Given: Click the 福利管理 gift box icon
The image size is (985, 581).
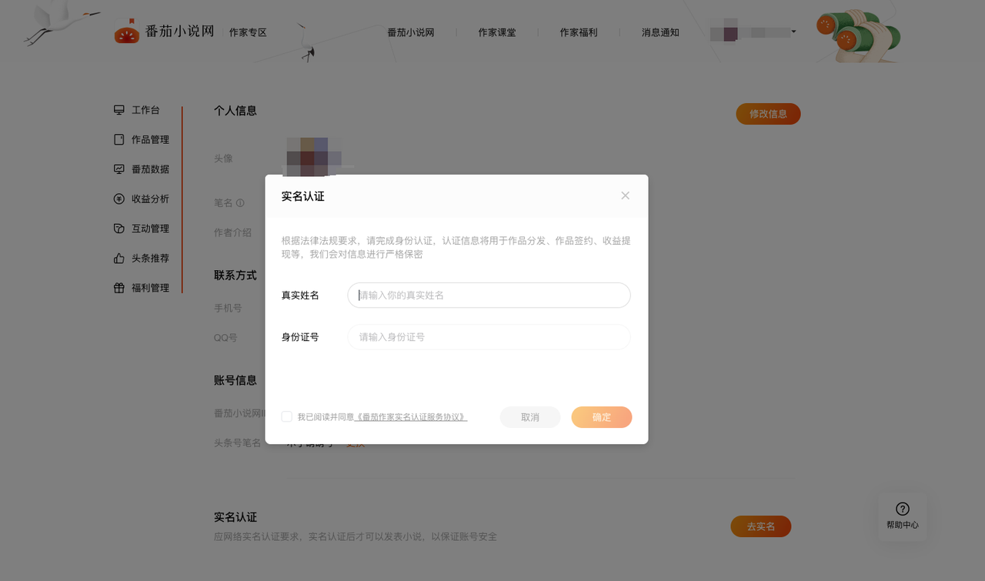Looking at the screenshot, I should (119, 288).
